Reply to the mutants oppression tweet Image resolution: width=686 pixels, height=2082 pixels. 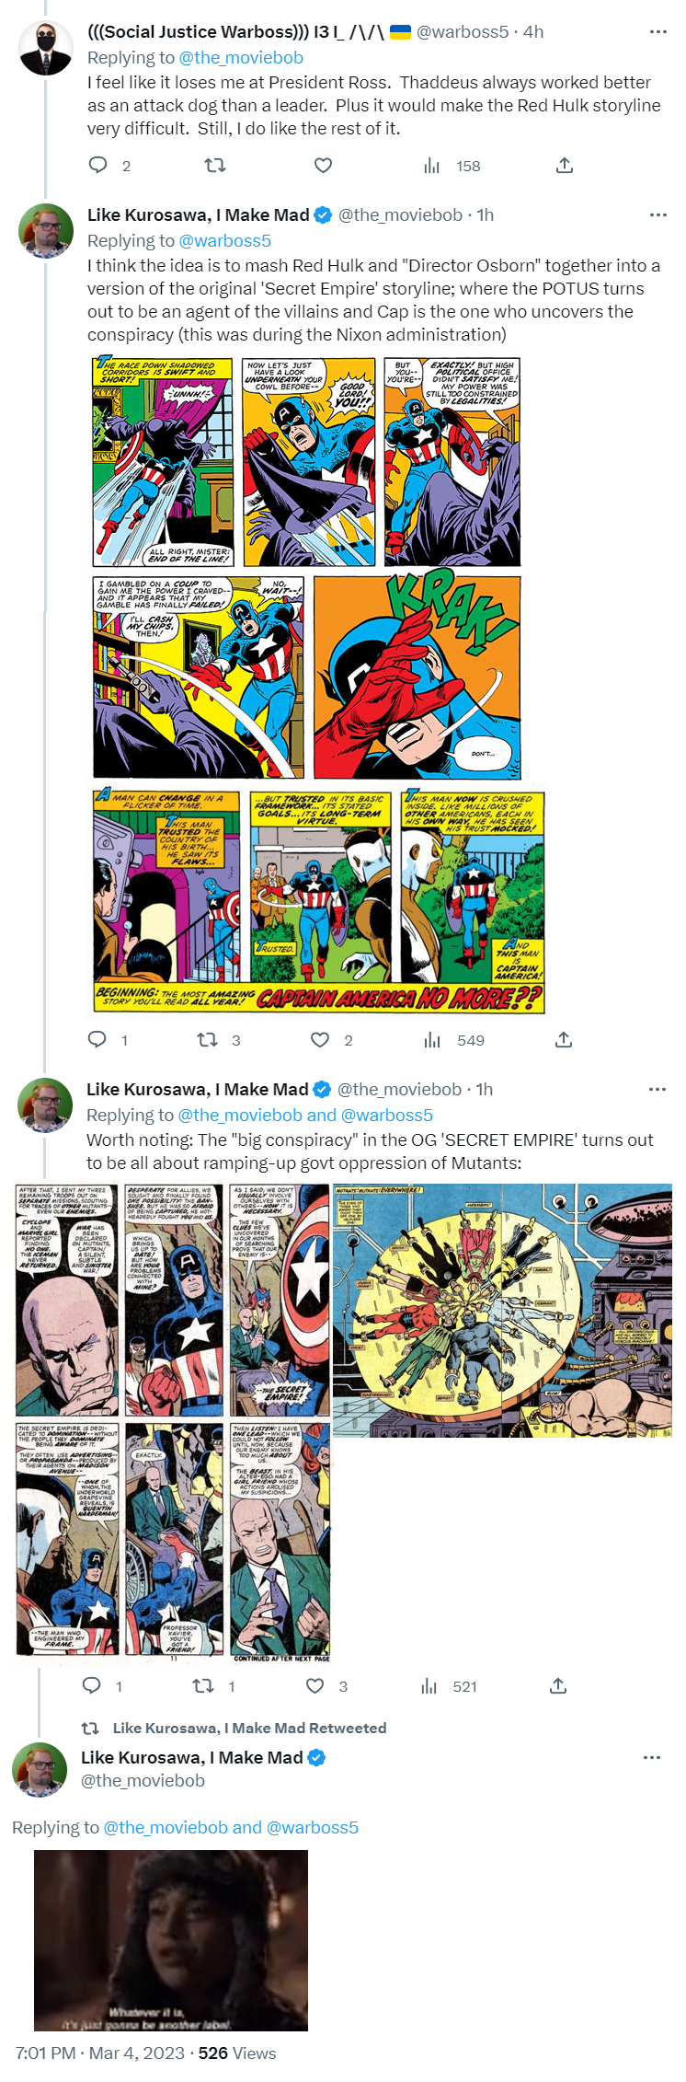[x=92, y=1686]
